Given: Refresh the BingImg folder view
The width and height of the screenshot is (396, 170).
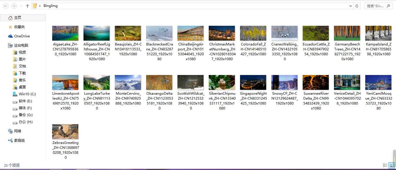Looking at the screenshot, I should click(x=357, y=6).
